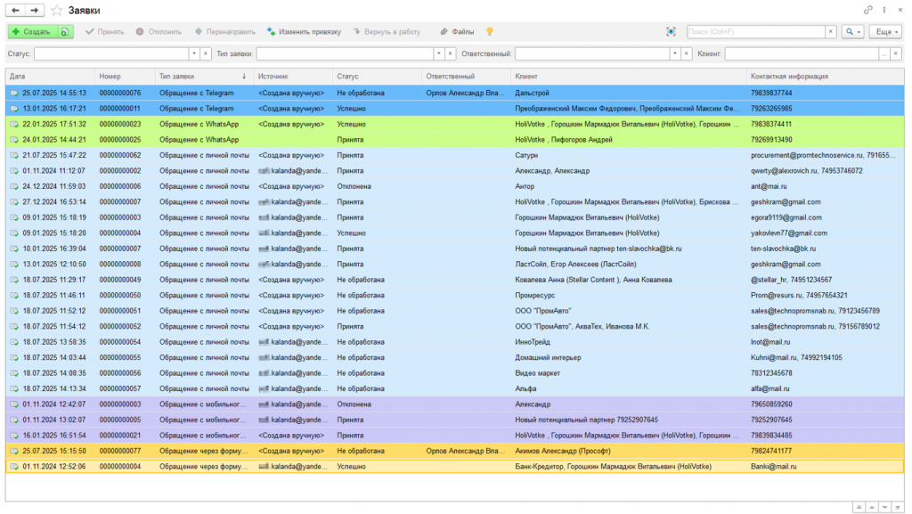
Task: Click the create-by-copy icon next to Создать
Action: [66, 31]
